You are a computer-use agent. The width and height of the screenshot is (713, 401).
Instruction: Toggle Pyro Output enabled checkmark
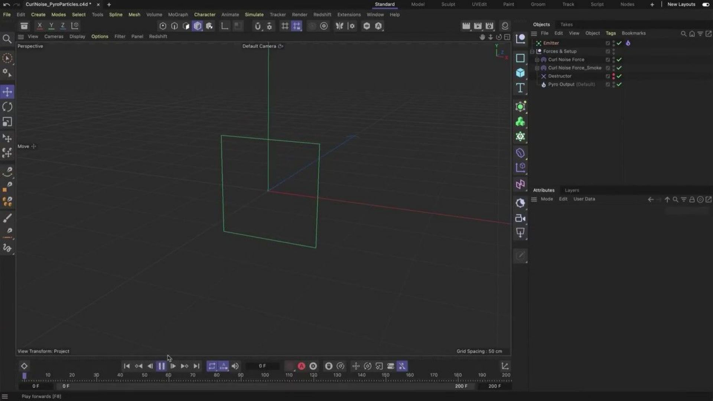pyautogui.click(x=619, y=84)
